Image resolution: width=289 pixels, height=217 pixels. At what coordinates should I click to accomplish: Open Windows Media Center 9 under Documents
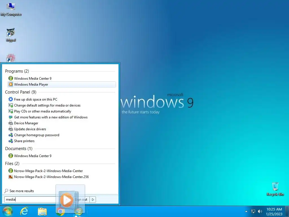[x=62, y=156]
